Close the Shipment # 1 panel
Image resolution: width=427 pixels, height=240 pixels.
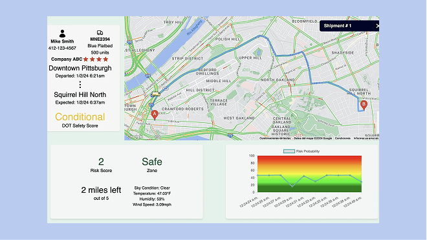click(x=377, y=26)
